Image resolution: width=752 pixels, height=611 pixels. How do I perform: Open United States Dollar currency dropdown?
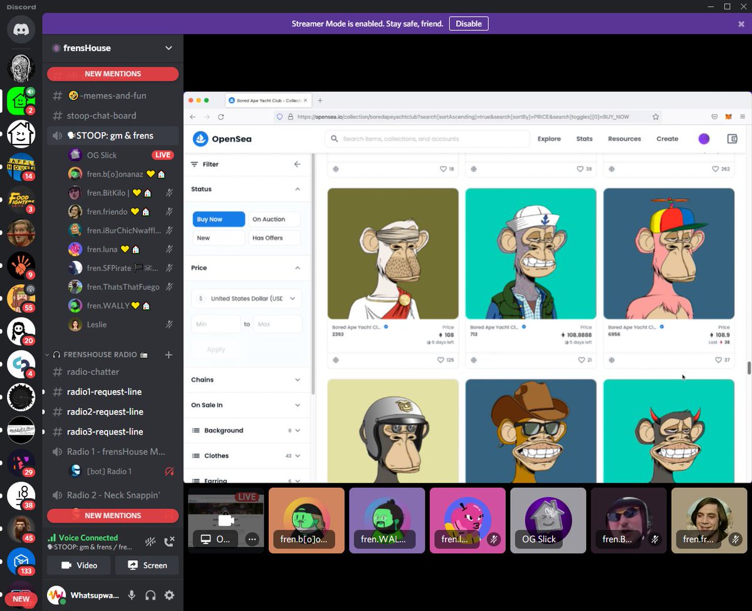(247, 299)
